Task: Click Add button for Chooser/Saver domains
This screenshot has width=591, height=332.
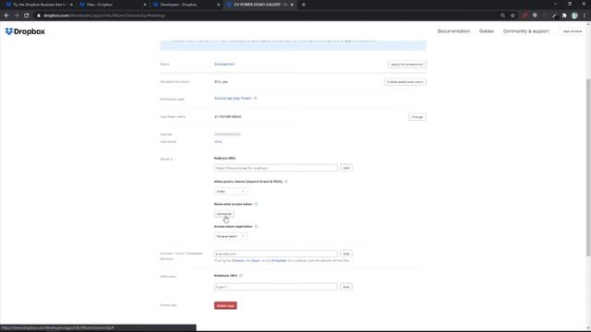Action: point(346,254)
